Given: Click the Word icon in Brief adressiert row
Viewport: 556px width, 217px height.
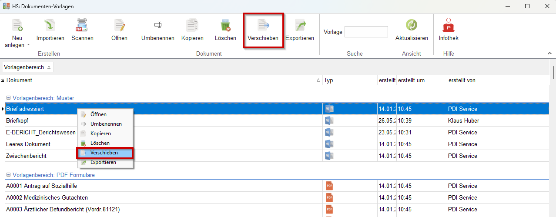Looking at the screenshot, I should (329, 109).
